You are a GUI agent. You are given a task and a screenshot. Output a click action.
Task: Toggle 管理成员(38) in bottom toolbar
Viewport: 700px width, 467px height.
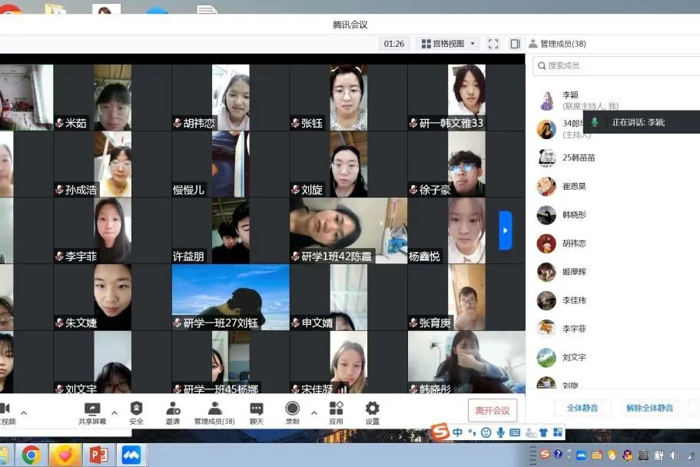pyautogui.click(x=214, y=412)
